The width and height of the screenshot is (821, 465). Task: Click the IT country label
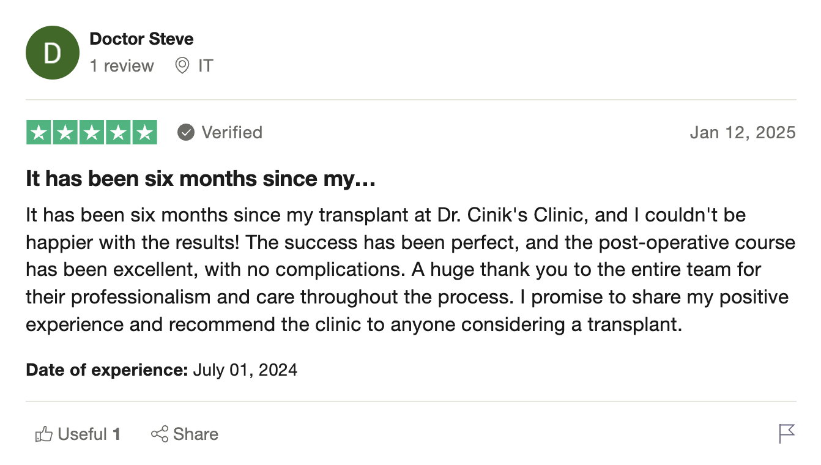point(206,65)
